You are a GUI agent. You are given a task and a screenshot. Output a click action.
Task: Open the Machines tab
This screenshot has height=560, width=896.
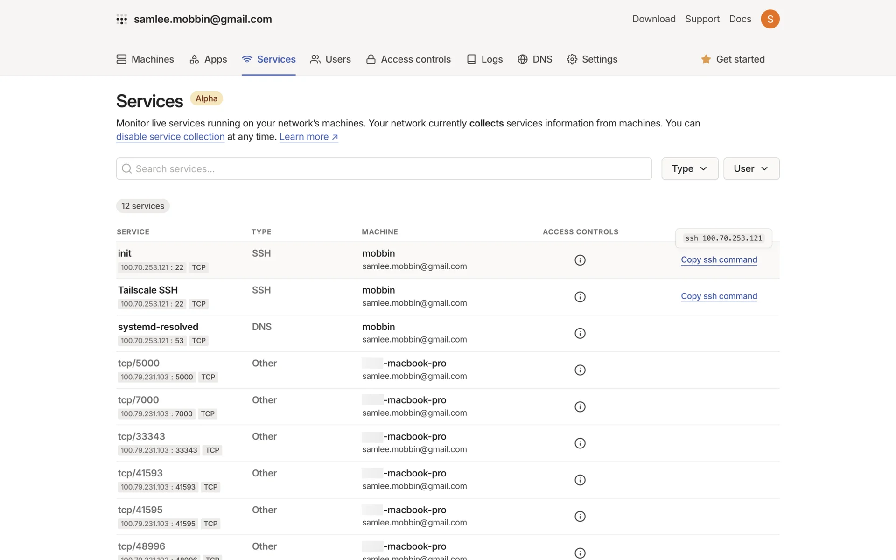point(145,59)
